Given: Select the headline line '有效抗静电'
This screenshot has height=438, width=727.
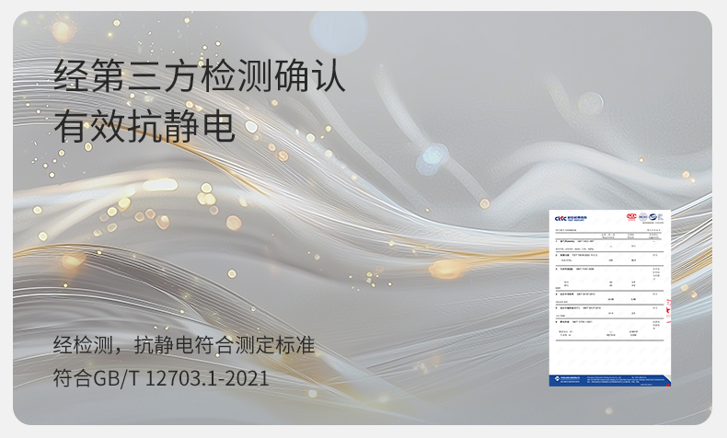Looking at the screenshot, I should point(144,126).
